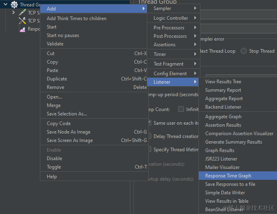This screenshot has width=277, height=214.
Task: Select Cut from the context menu
Action: pos(94,53)
